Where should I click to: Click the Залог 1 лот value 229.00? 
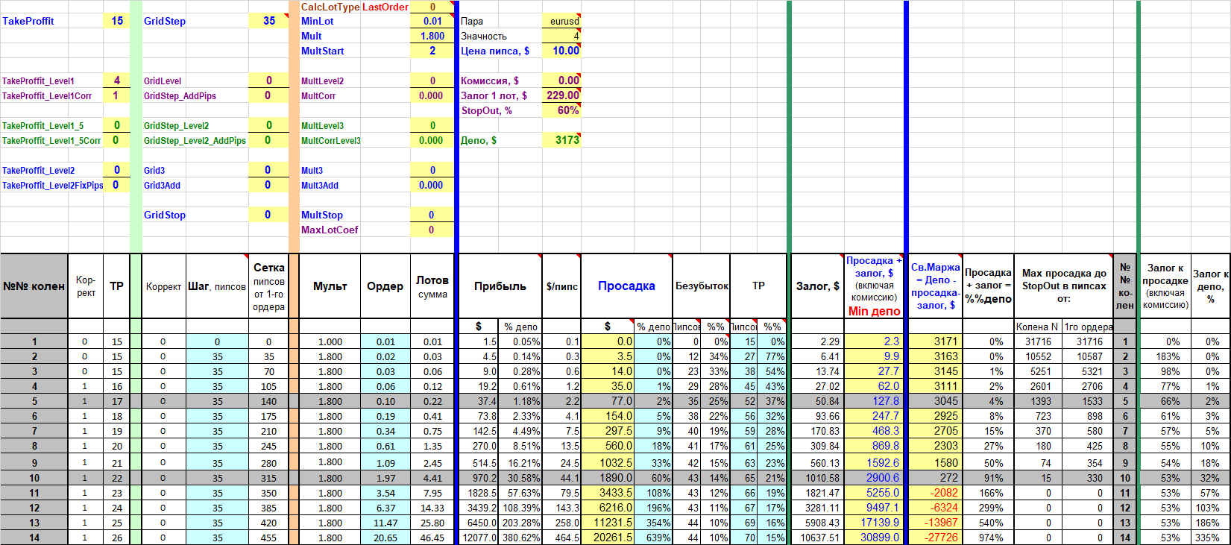point(561,95)
